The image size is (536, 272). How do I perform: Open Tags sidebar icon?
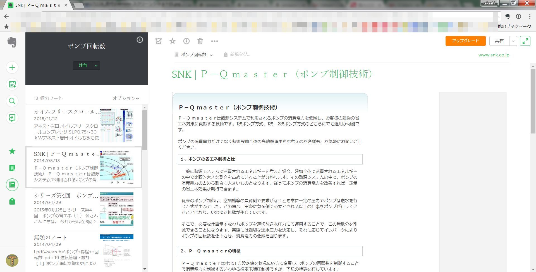(x=12, y=201)
